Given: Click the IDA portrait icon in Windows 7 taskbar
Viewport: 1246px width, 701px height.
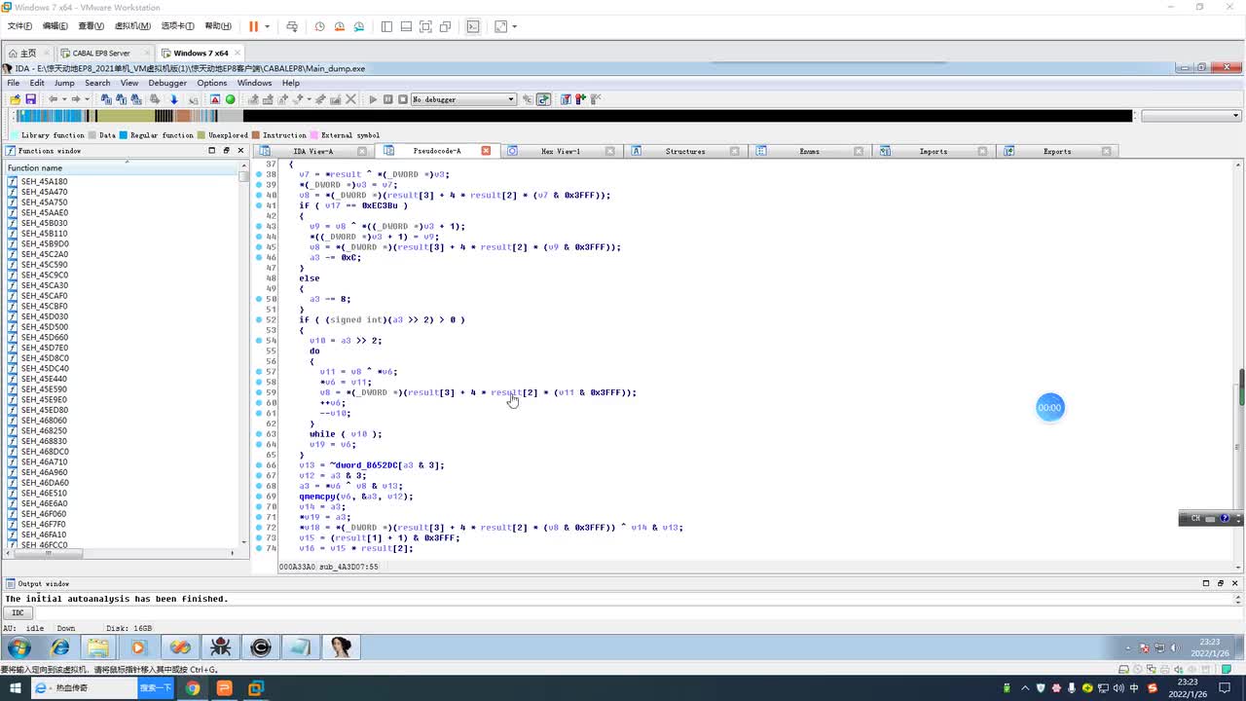Looking at the screenshot, I should click(x=341, y=646).
